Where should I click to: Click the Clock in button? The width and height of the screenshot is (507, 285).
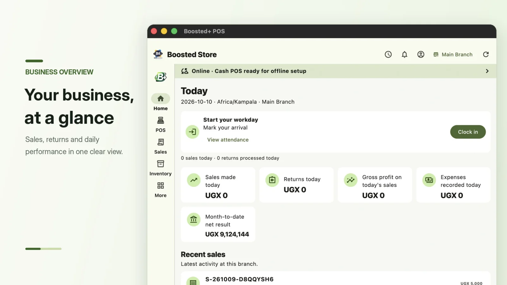(468, 132)
